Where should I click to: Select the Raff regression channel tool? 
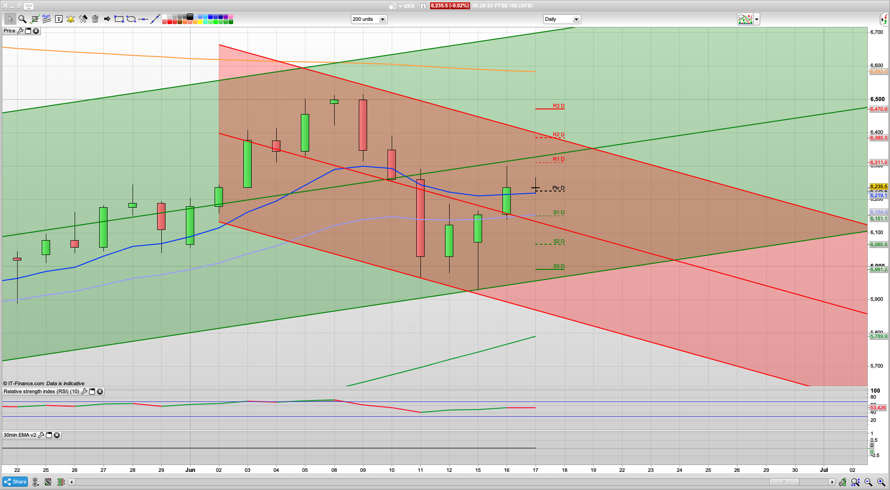[x=46, y=19]
